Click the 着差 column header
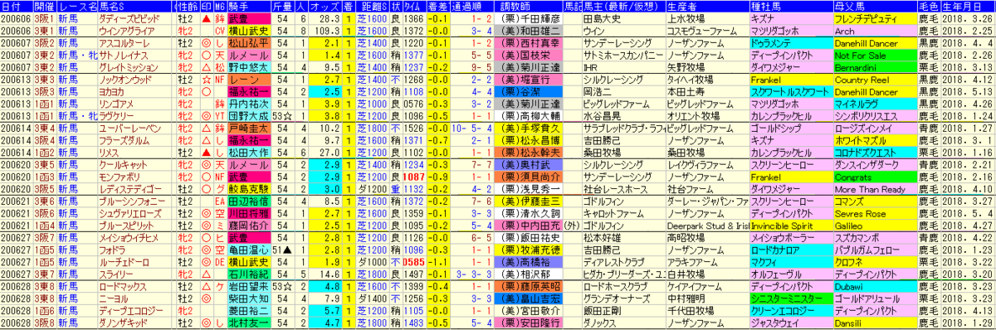The height and width of the screenshot is (330, 996). click(439, 6)
